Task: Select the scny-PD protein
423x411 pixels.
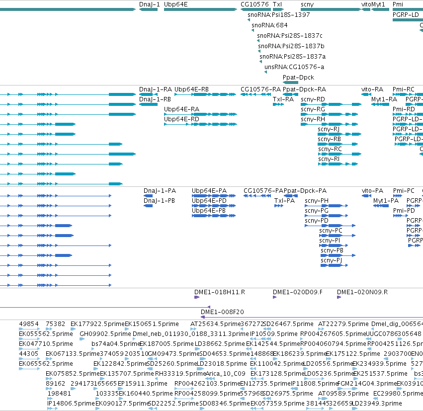Action: (x=330, y=226)
